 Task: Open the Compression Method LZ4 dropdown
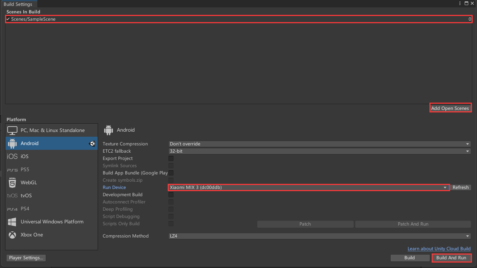coord(319,236)
